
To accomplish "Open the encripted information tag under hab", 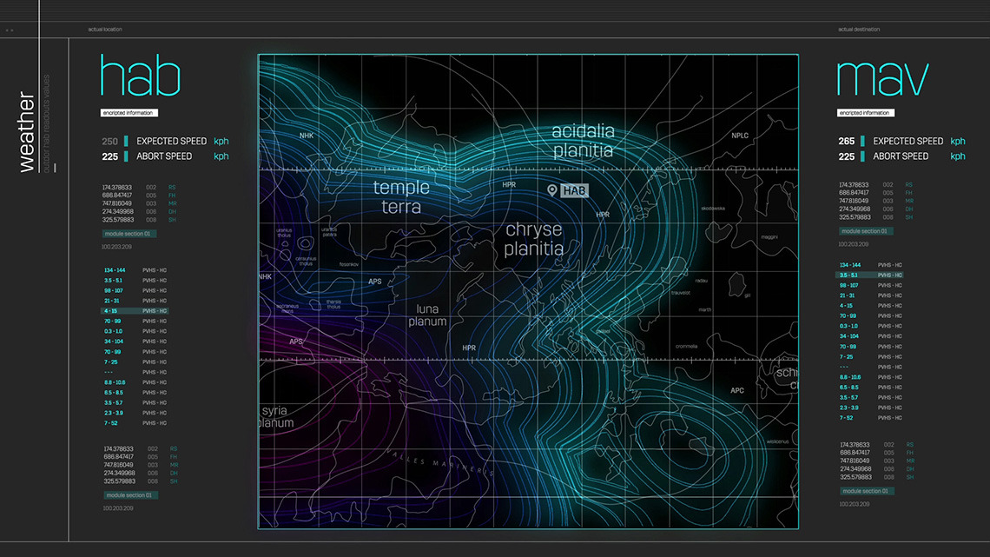I will point(129,113).
